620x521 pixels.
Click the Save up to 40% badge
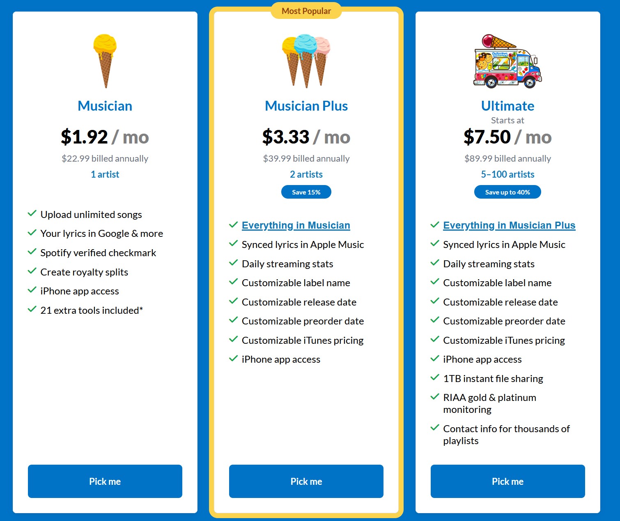click(507, 192)
